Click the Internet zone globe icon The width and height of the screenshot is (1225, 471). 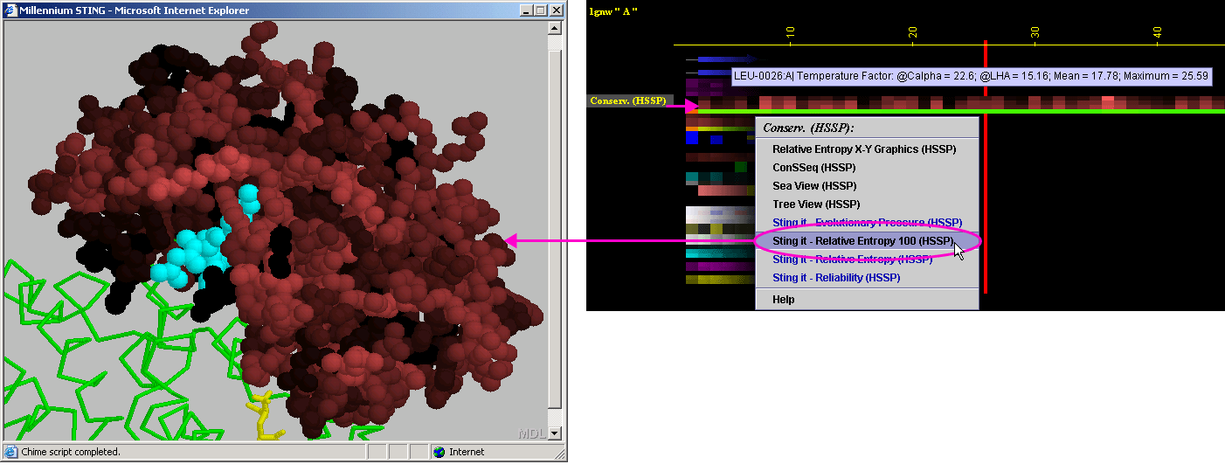pos(439,452)
